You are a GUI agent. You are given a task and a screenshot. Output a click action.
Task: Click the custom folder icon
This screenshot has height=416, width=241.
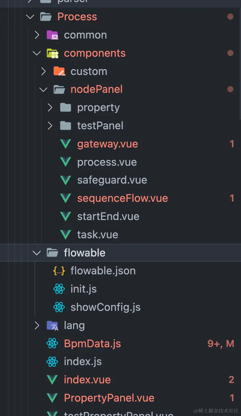click(59, 71)
